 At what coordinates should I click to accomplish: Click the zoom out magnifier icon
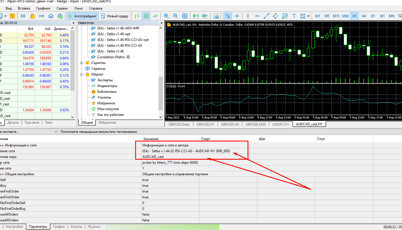175,16
